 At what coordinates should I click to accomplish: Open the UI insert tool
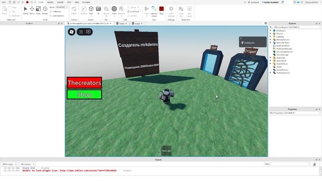tap(99, 10)
